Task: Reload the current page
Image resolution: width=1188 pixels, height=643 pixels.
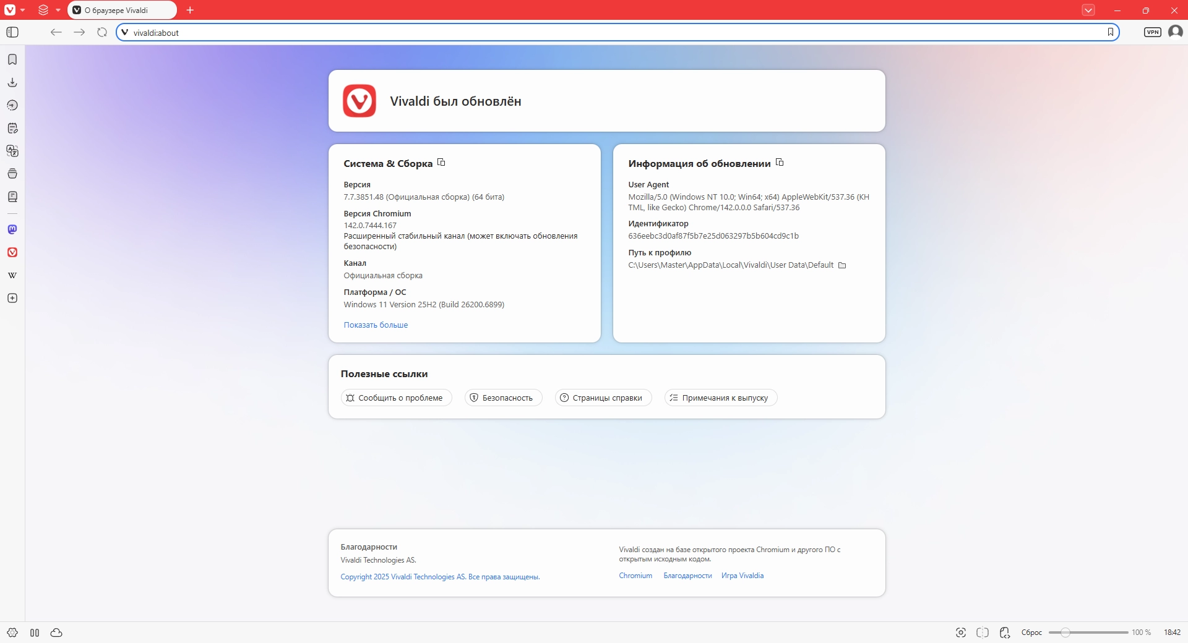Action: (x=102, y=32)
